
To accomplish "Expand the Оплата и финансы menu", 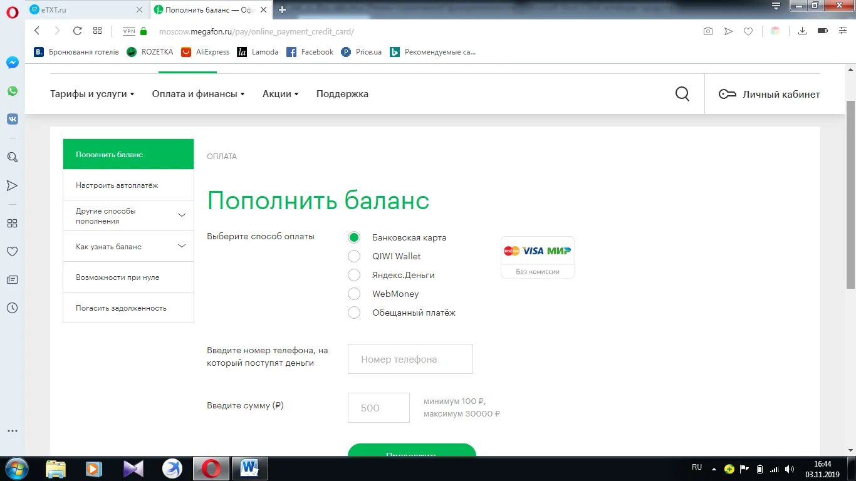I will tap(198, 94).
